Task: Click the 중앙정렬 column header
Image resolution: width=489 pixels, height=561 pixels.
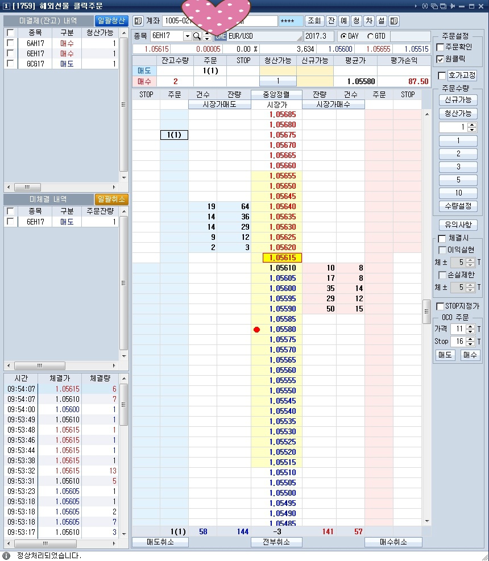Action: pyautogui.click(x=276, y=94)
